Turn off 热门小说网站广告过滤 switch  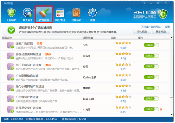pos(151,88)
